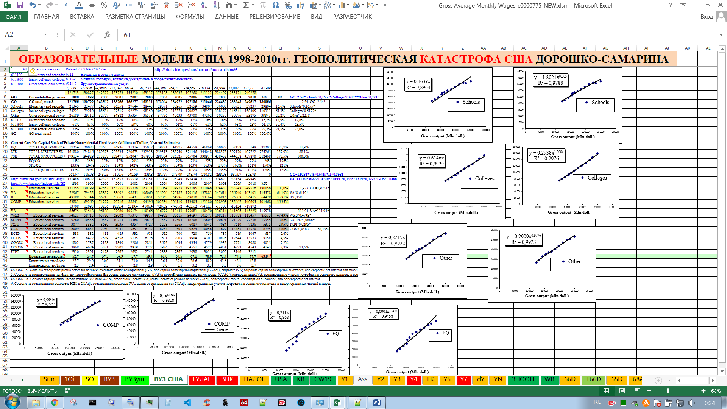This screenshot has height=409, width=727.
Task: Click the font color 'A' icon
Action: (x=79, y=5)
